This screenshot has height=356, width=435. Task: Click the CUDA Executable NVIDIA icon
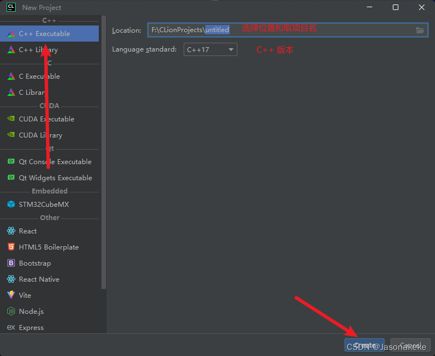(x=11, y=119)
